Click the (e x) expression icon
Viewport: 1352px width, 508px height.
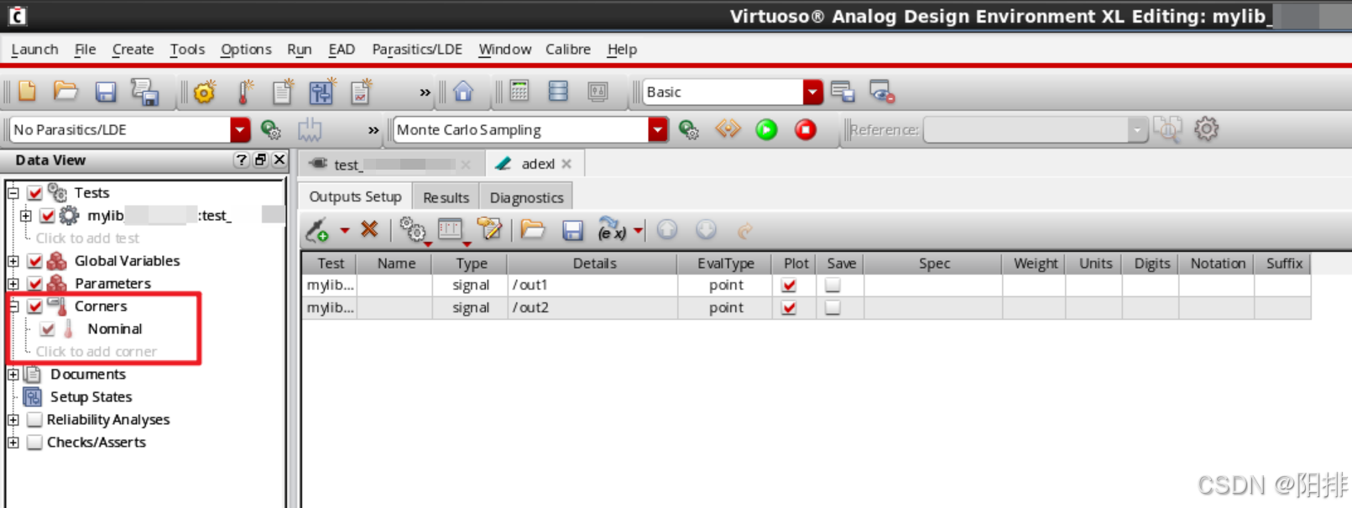[612, 229]
